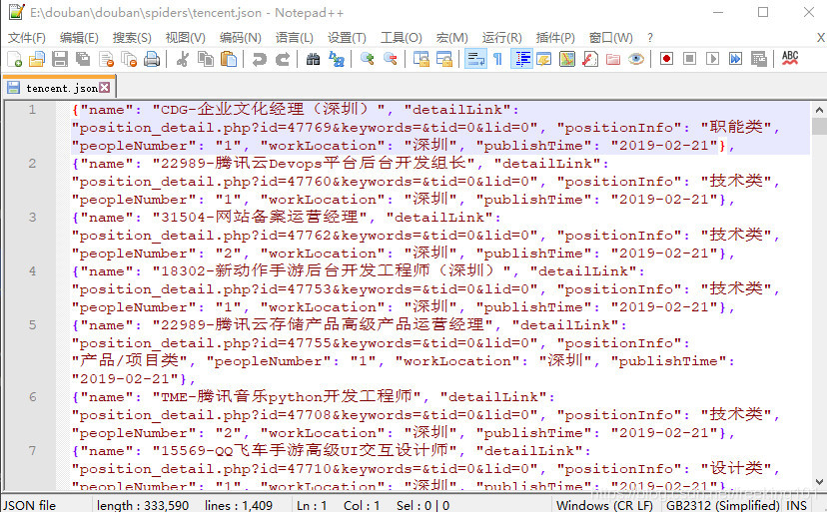827x512 pixels.
Task: Toggle Show all characters pilcrow icon
Action: (x=497, y=59)
